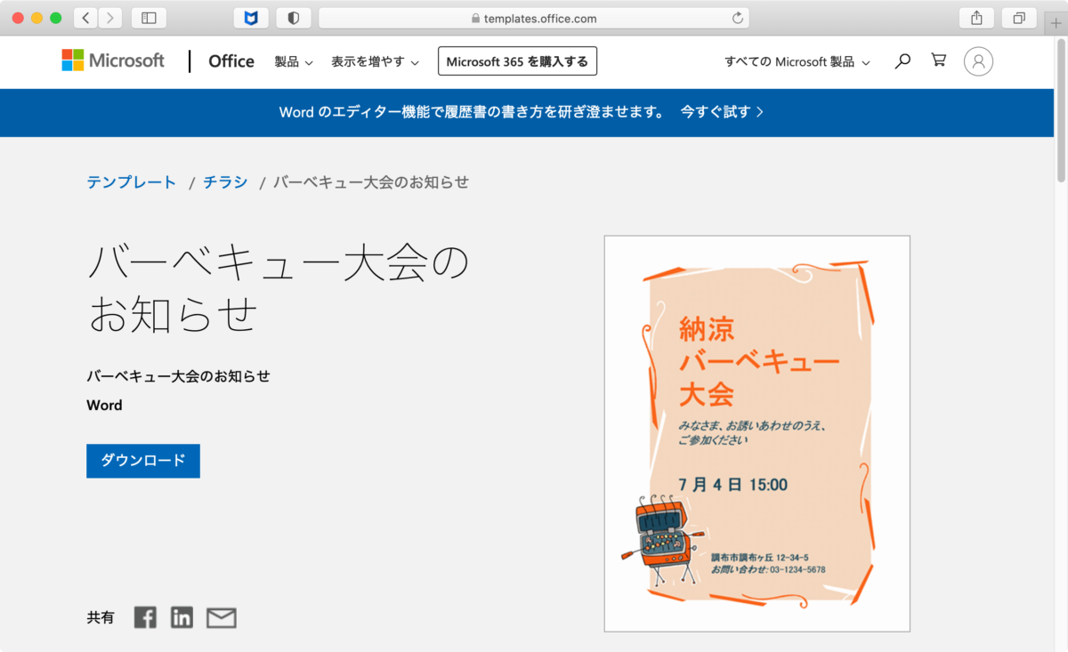Show all open Safari tabs
The image size is (1068, 652).
tap(1017, 18)
